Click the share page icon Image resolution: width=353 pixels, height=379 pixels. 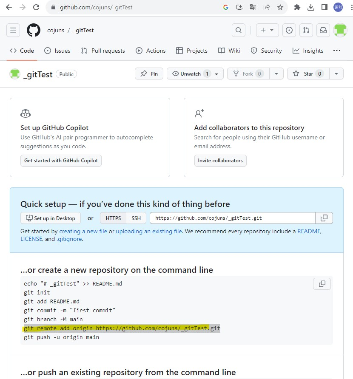pyautogui.click(x=267, y=7)
